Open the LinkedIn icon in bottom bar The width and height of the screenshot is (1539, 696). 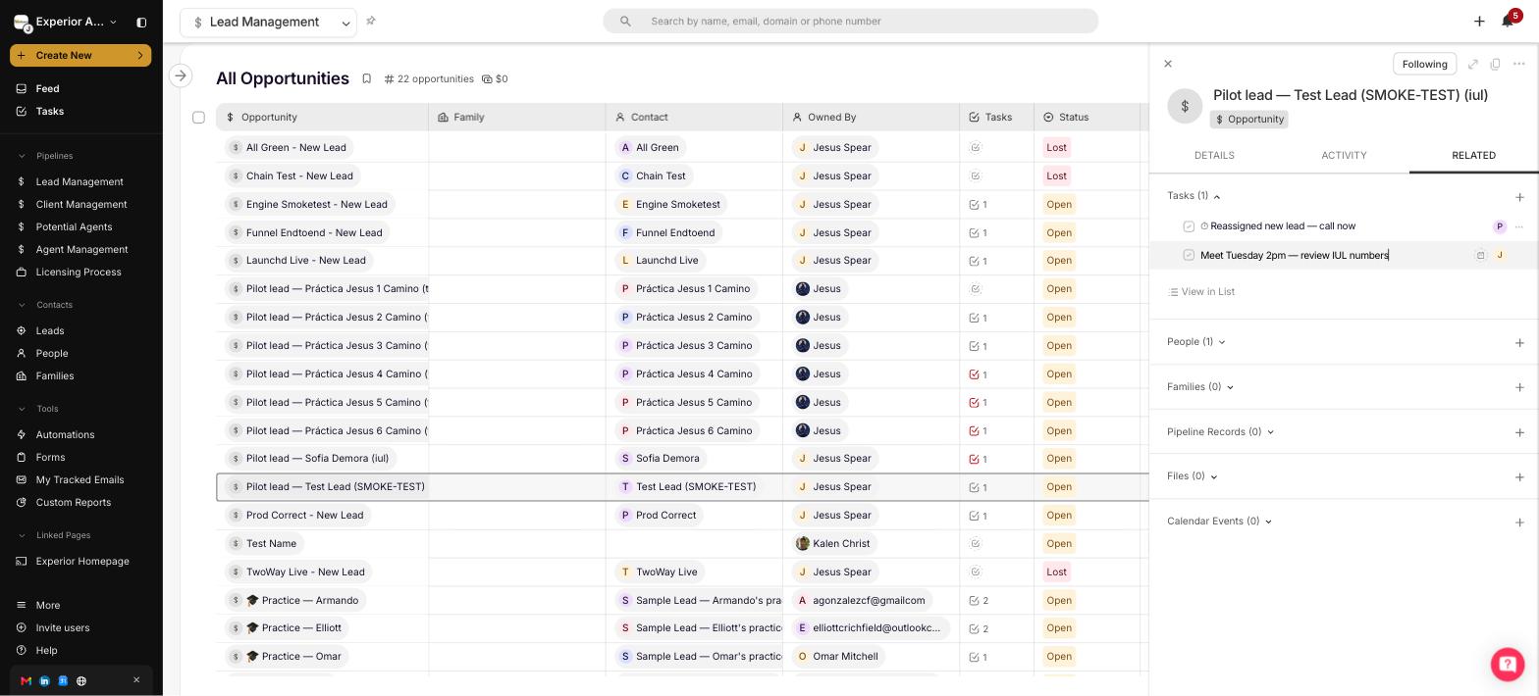pyautogui.click(x=44, y=680)
